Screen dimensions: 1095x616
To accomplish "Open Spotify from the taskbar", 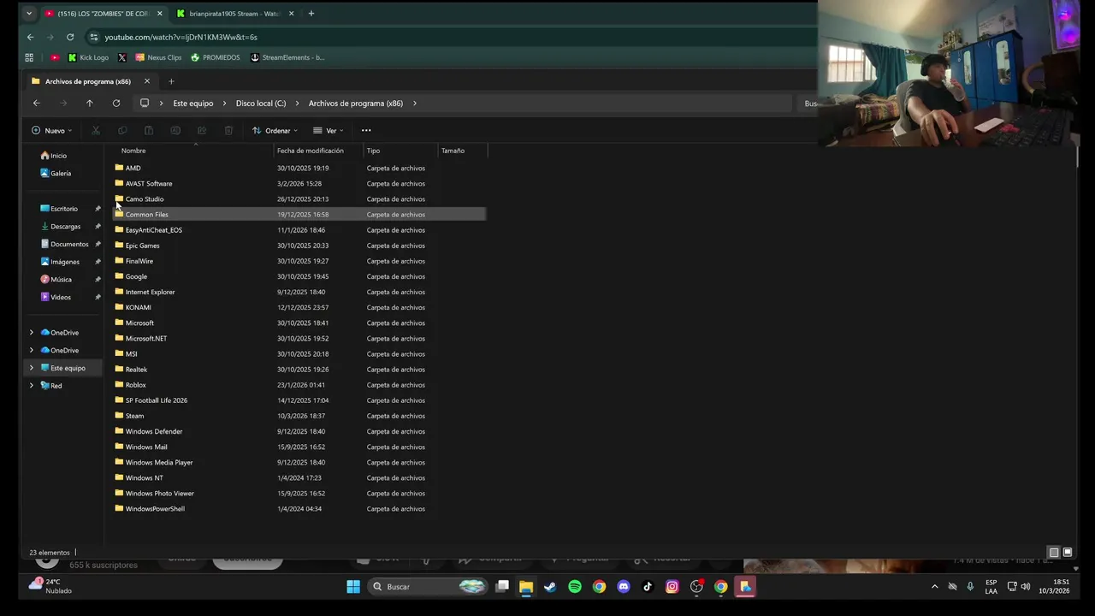I will 575,587.
